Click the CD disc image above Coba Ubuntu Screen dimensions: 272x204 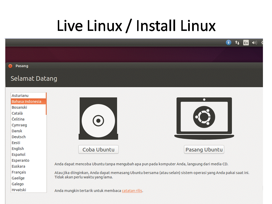pyautogui.click(x=98, y=118)
